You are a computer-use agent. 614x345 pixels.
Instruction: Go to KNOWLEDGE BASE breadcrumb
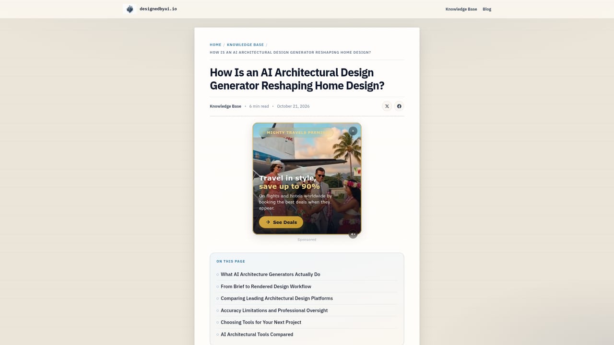(x=245, y=45)
